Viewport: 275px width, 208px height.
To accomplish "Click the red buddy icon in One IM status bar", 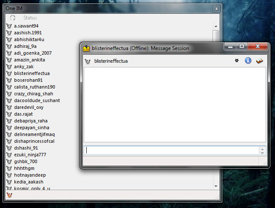I will point(9,195).
